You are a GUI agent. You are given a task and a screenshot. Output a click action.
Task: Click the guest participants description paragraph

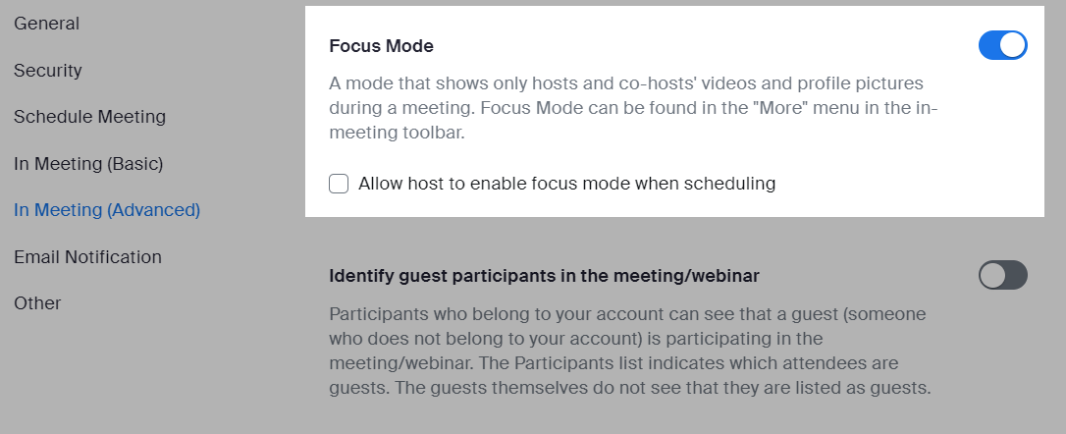(629, 352)
